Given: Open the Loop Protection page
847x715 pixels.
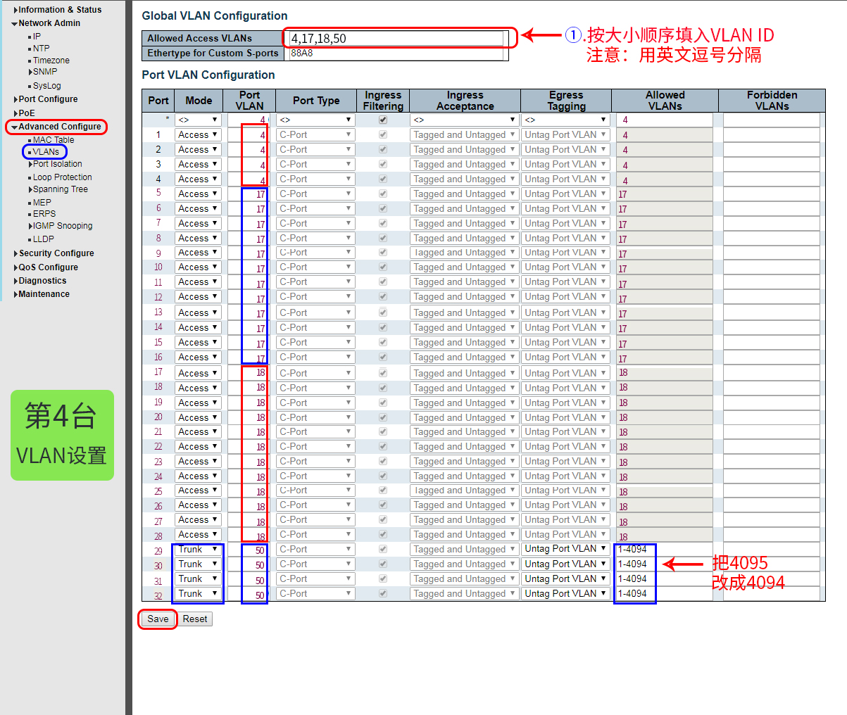Looking at the screenshot, I should [62, 177].
